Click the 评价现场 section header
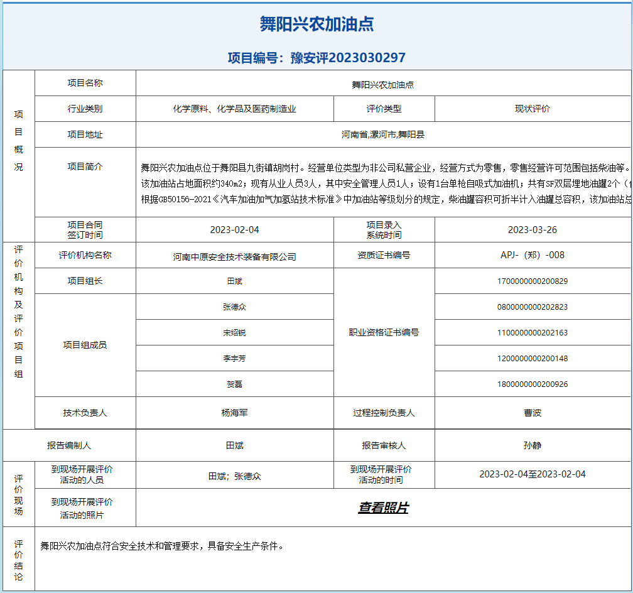 click(x=19, y=495)
